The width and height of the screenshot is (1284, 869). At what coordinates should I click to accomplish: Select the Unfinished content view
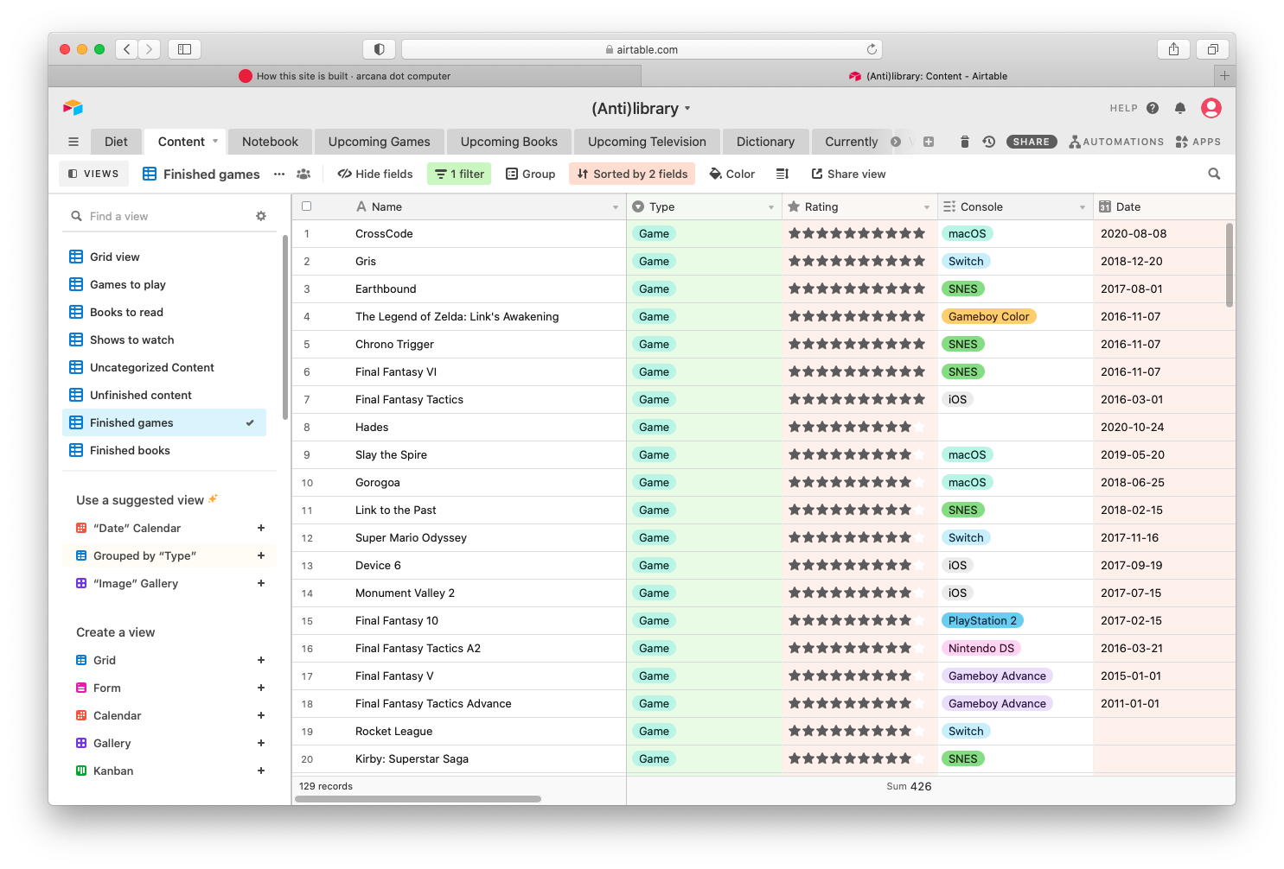coord(164,395)
